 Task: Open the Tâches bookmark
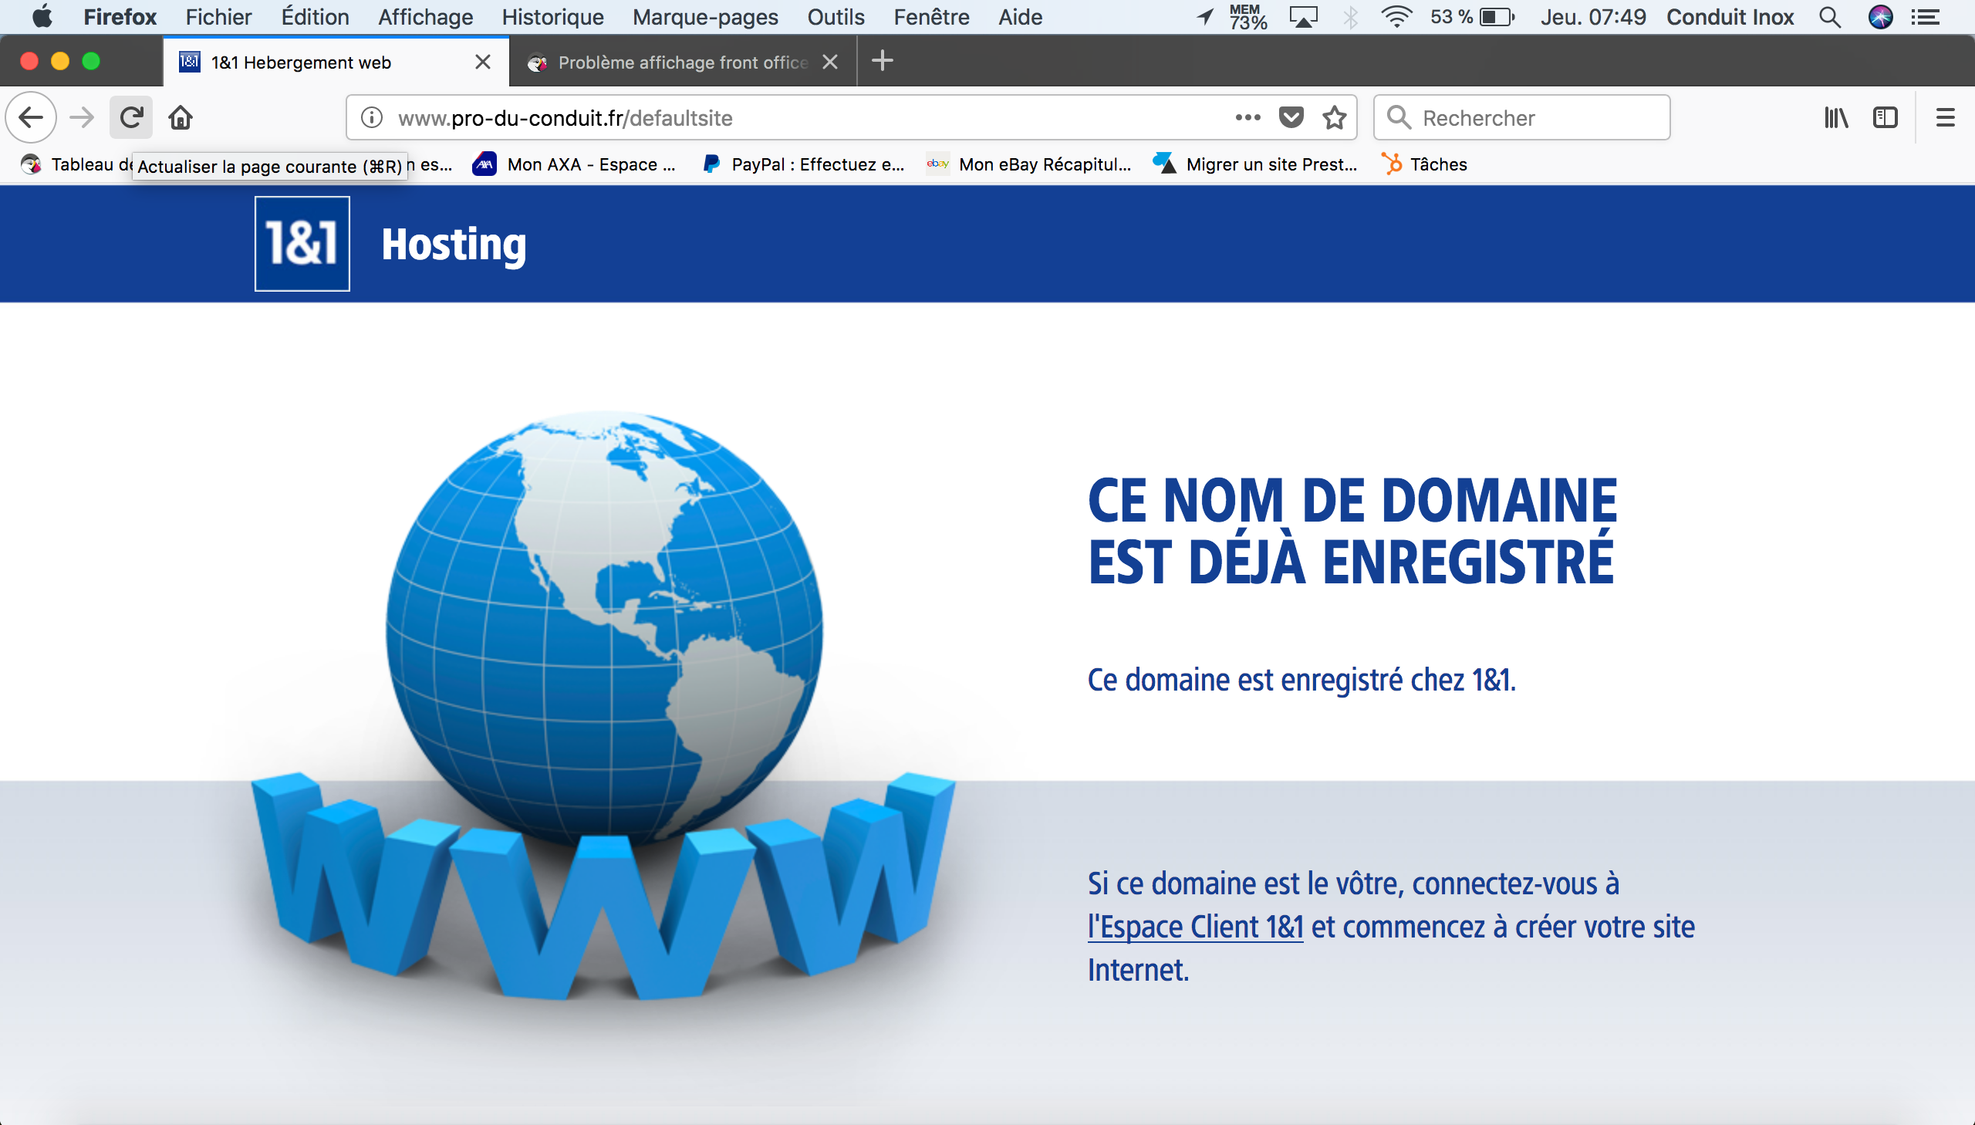click(x=1424, y=164)
